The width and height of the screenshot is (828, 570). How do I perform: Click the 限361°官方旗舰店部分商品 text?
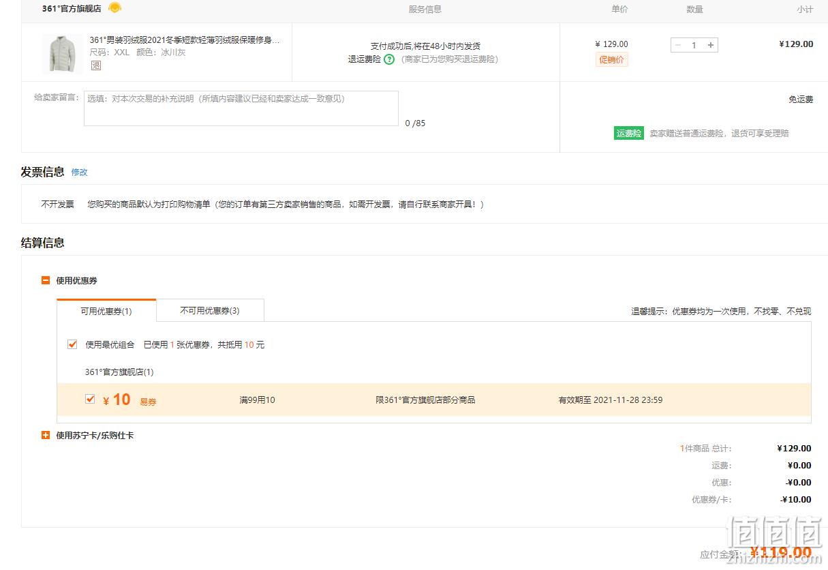coord(425,400)
